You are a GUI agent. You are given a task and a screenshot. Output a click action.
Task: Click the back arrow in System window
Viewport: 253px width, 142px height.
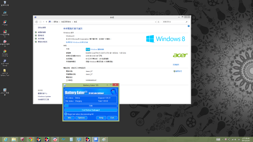click(37, 22)
